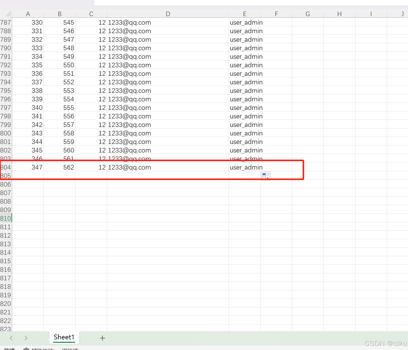Select column C header
The image size is (408, 350).
(x=91, y=14)
